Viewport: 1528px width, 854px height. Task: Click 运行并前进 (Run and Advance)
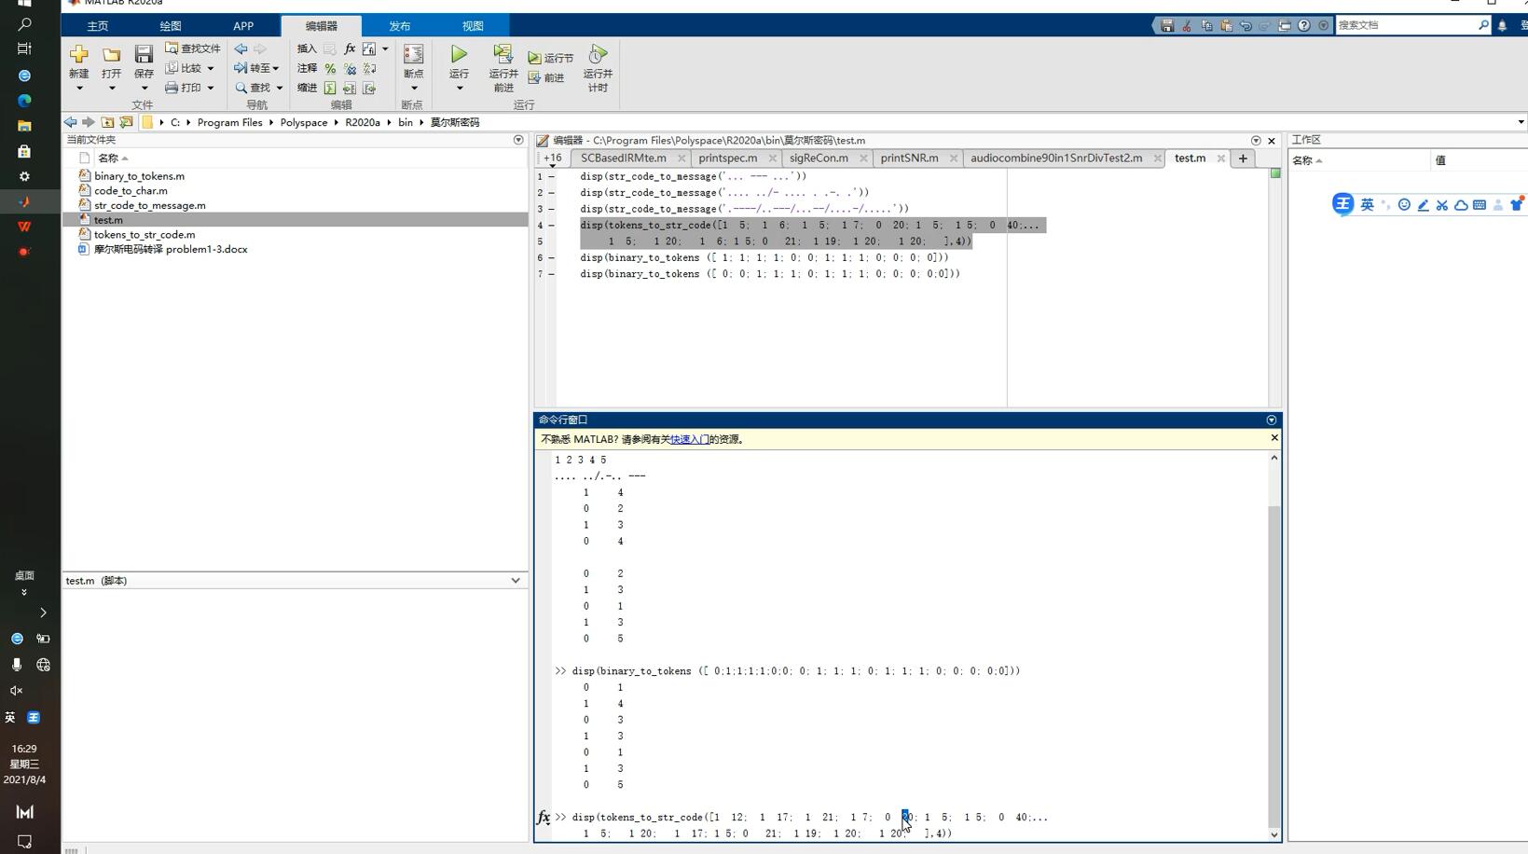click(x=503, y=68)
